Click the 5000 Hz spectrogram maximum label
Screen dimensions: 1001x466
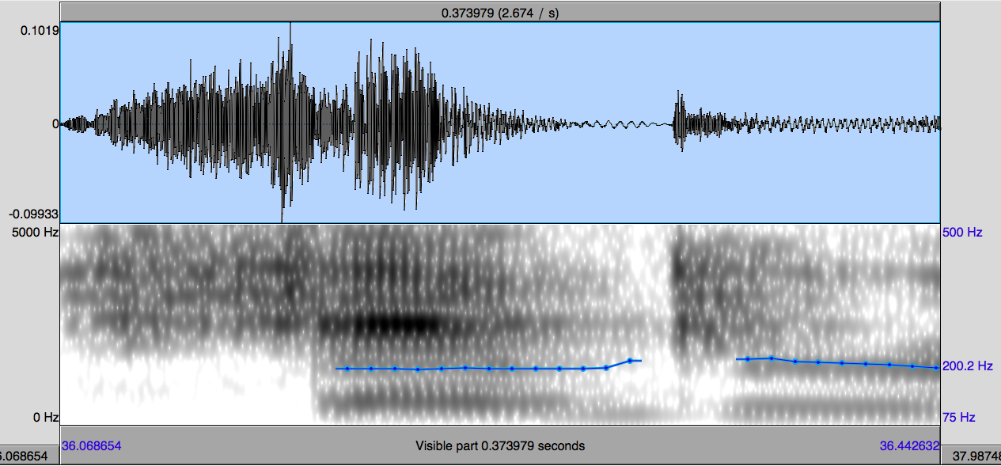point(29,233)
